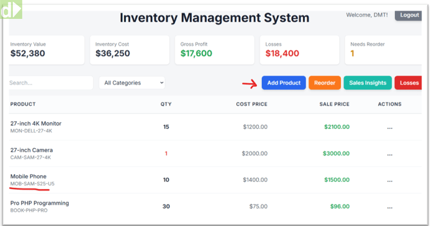Sort by the Product column header
430x226 pixels.
click(23, 104)
